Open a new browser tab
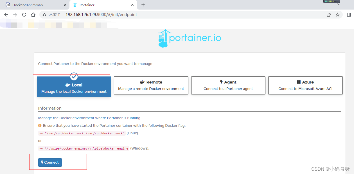This screenshot has width=354, height=174. point(143,5)
